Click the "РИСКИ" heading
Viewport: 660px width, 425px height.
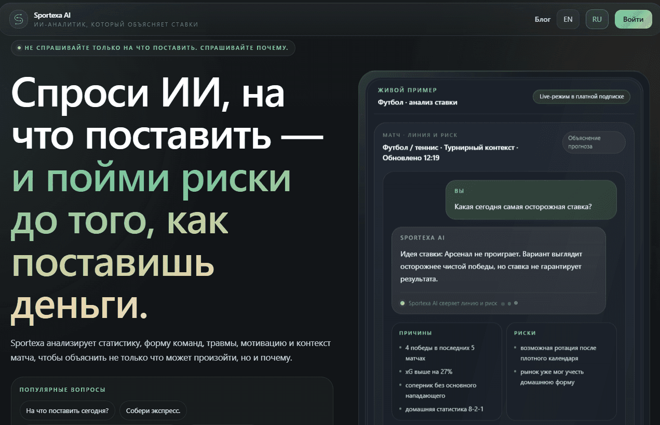525,333
